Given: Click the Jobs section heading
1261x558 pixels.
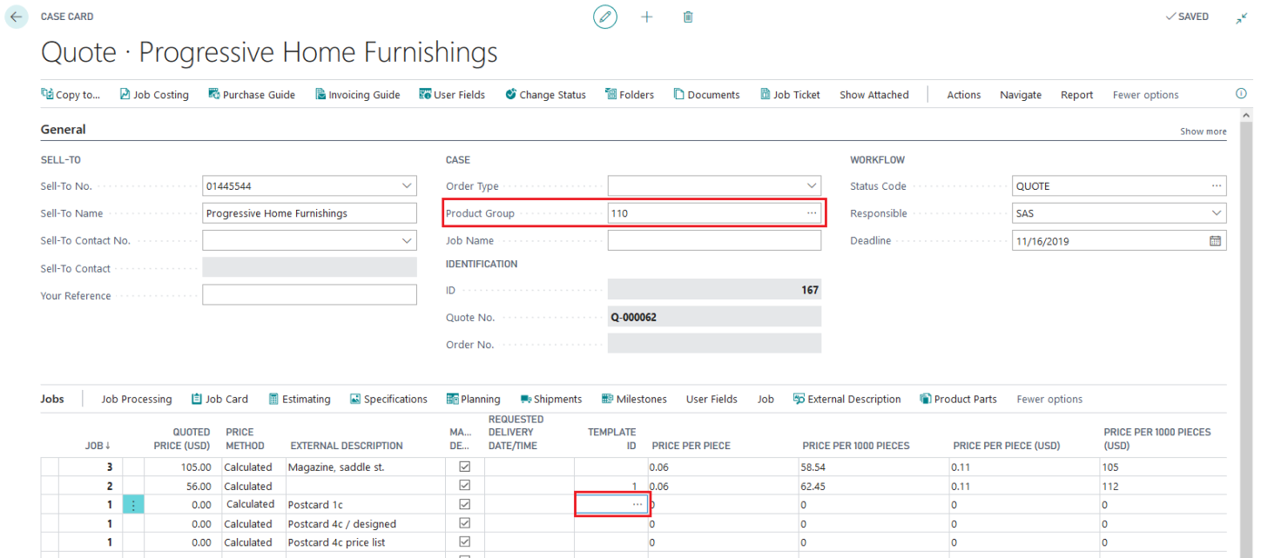Looking at the screenshot, I should click(x=52, y=399).
